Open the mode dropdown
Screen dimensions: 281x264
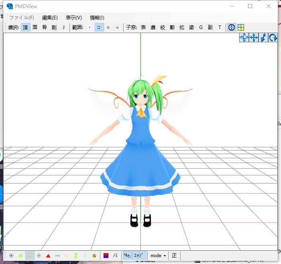tap(158, 256)
